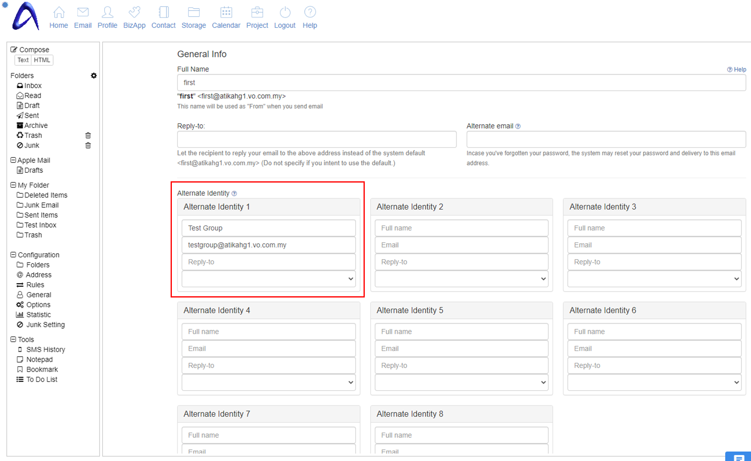Open the BizApp icon
This screenshot has width=751, height=461.
tap(134, 12)
